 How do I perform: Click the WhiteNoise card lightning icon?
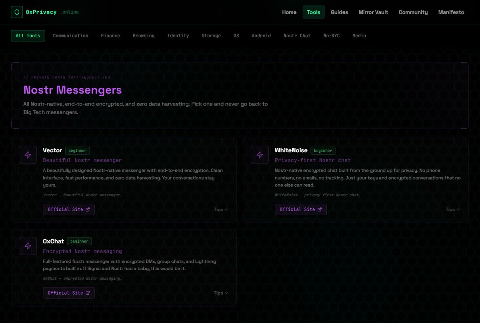click(260, 155)
